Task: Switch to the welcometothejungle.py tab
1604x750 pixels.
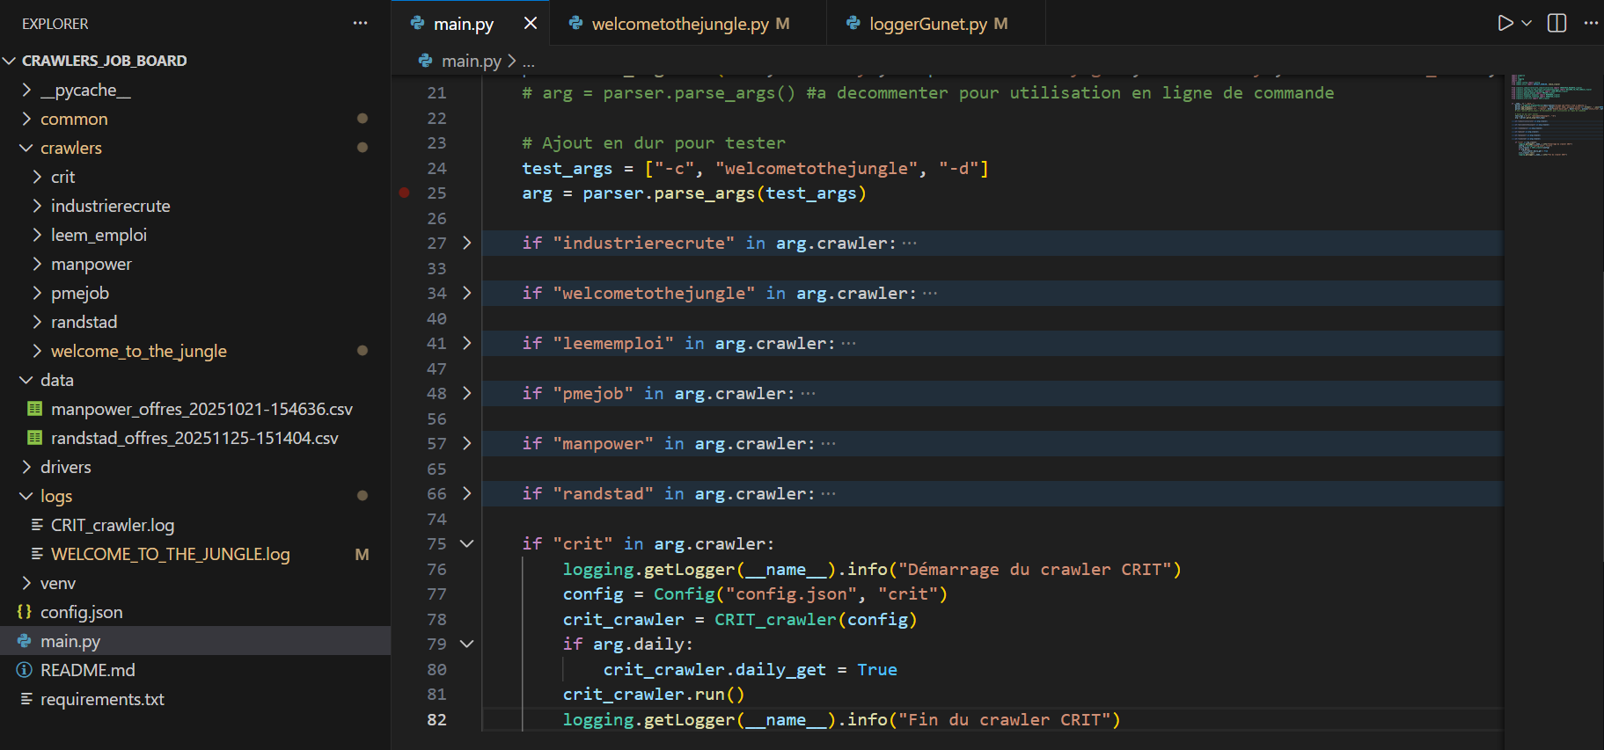Action: (x=689, y=24)
